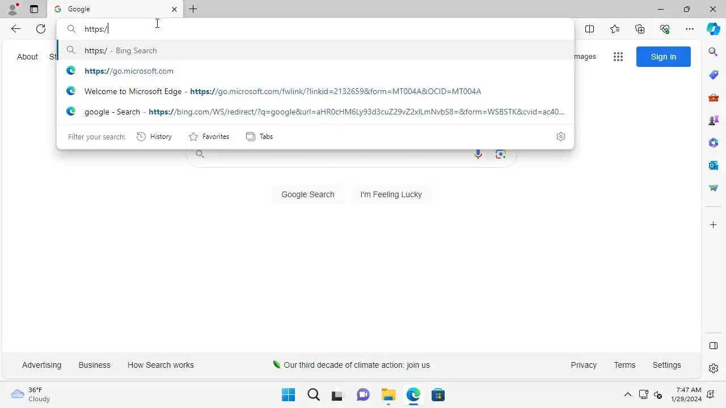Select 'google - Search' suggestion
Image resolution: width=726 pixels, height=408 pixels.
click(x=315, y=112)
